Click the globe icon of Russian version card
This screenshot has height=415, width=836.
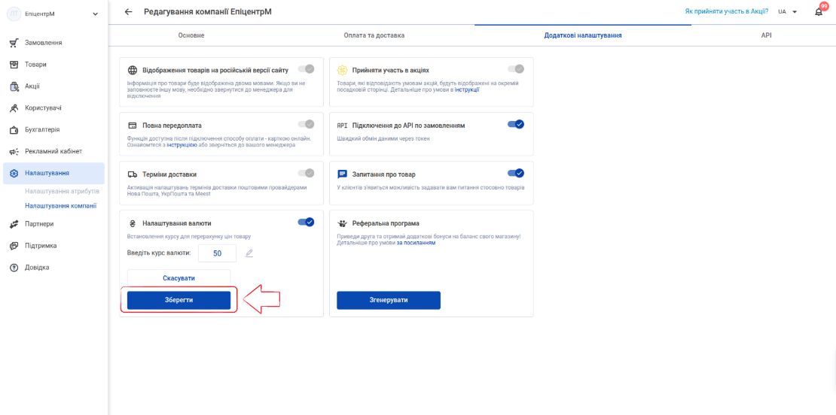[133, 70]
